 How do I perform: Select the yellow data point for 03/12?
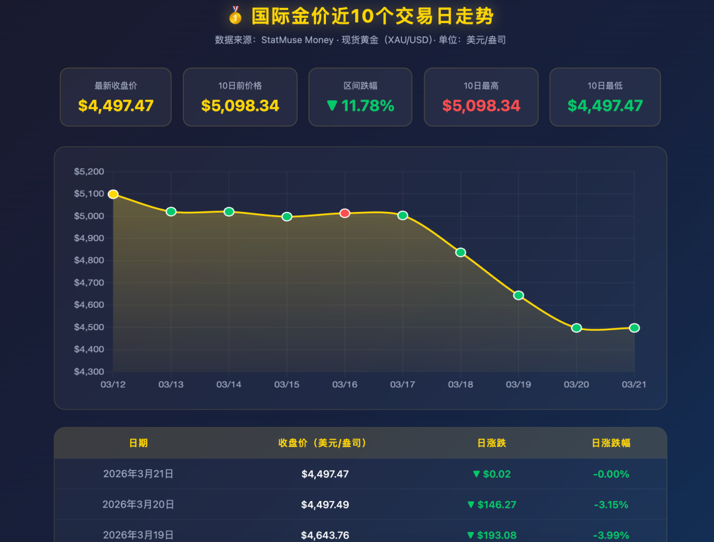(113, 194)
